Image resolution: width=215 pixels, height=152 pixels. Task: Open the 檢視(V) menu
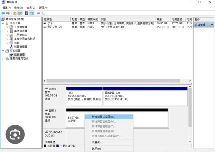(31, 7)
